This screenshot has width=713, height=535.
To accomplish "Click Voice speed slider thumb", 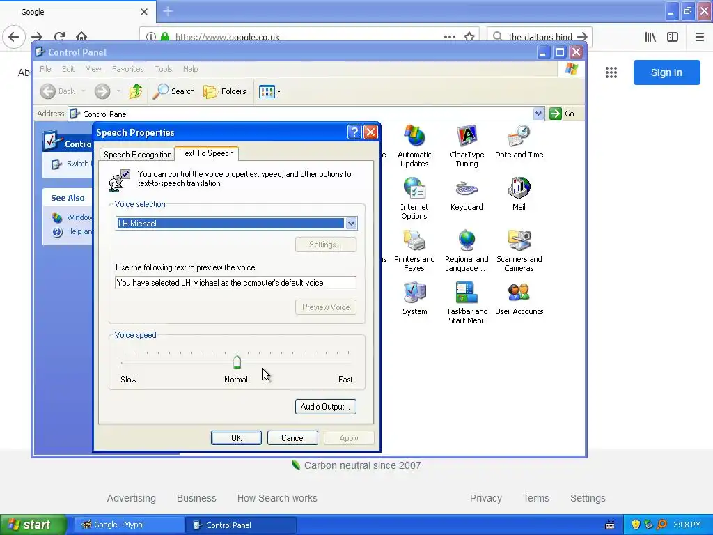I will [237, 362].
